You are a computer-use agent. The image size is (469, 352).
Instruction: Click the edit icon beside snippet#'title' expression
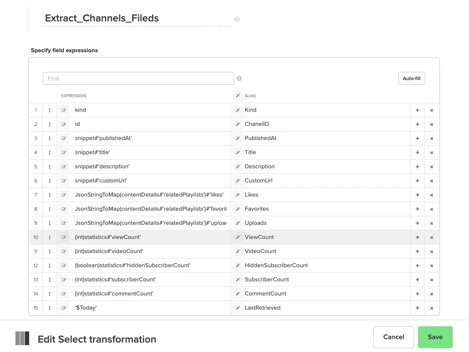[x=63, y=152]
